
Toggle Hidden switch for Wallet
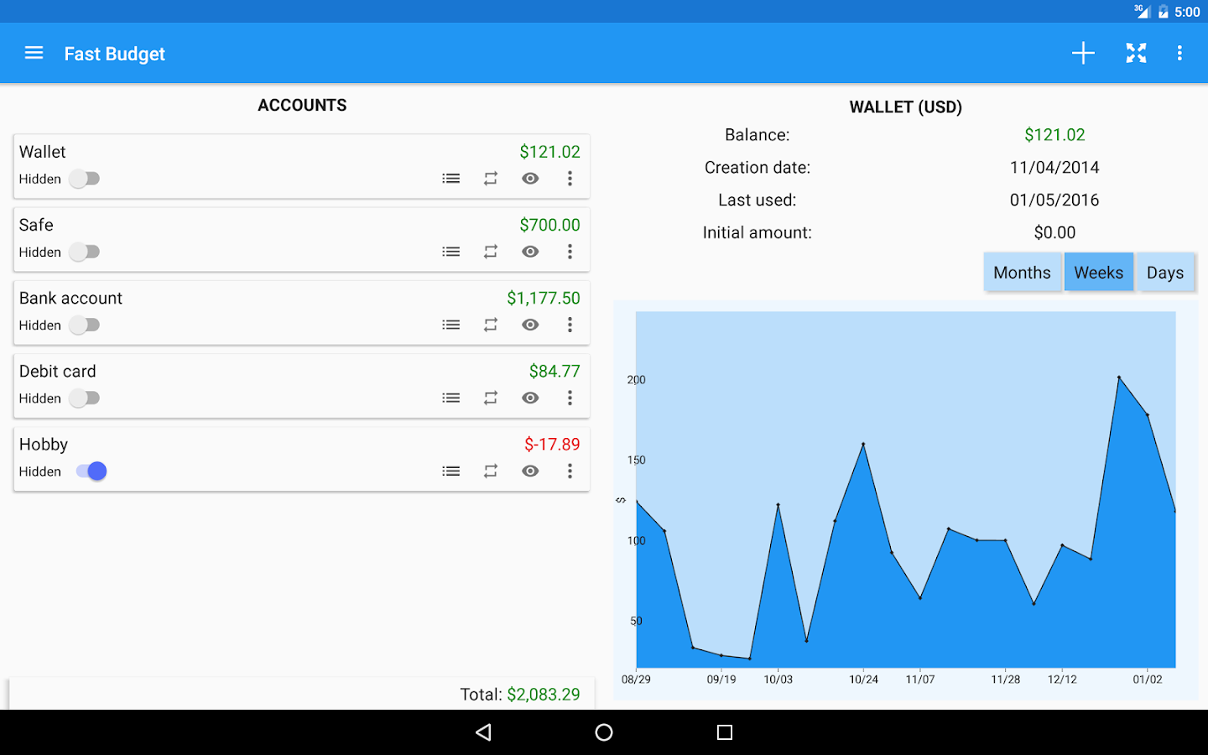85,179
